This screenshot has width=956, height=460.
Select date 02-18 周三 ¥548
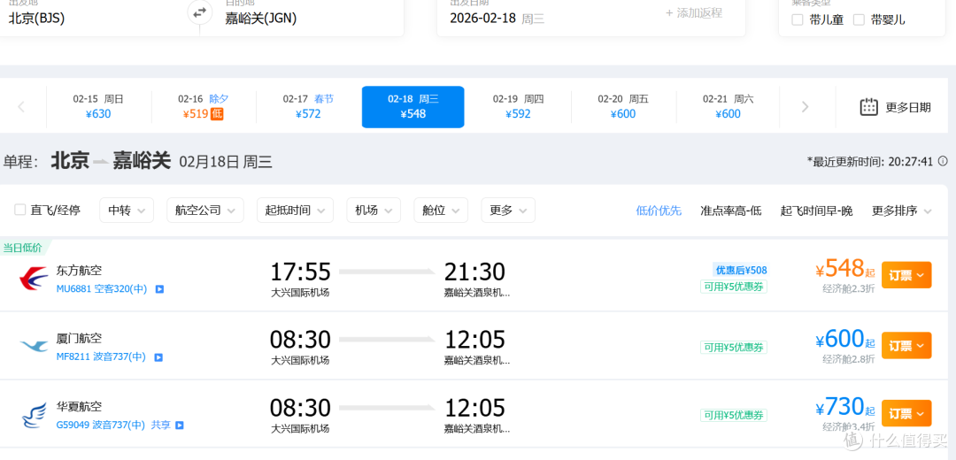click(x=412, y=107)
